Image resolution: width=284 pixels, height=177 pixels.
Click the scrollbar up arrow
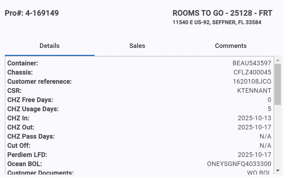[278, 60]
